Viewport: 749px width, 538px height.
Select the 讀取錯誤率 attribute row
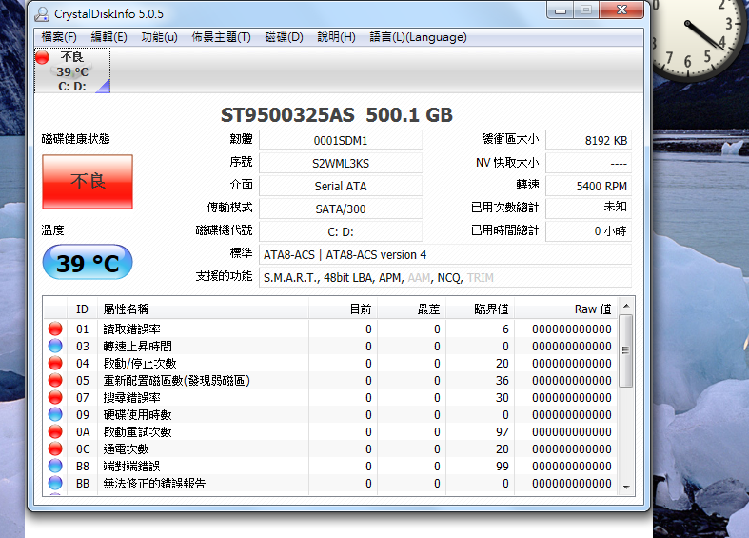tap(330, 329)
